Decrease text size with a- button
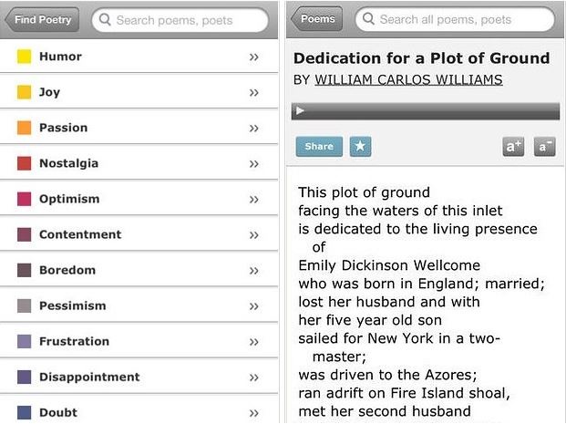Viewport: 566px width, 424px height. pos(545,146)
